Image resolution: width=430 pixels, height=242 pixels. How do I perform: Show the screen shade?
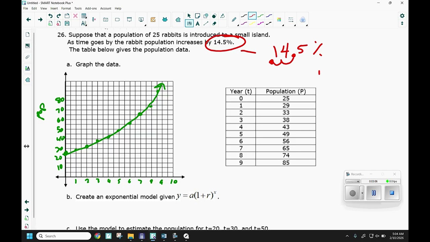tap(129, 20)
